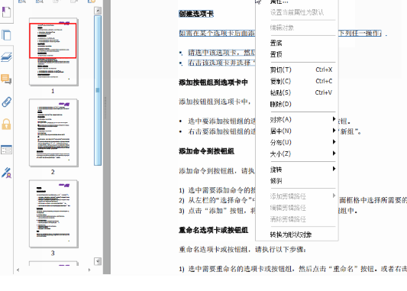Click the greyed 设置当前属性为默认 entry

pyautogui.click(x=296, y=12)
